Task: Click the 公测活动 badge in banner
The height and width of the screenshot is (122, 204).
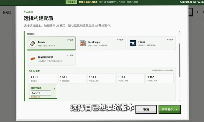Action: 71,2
